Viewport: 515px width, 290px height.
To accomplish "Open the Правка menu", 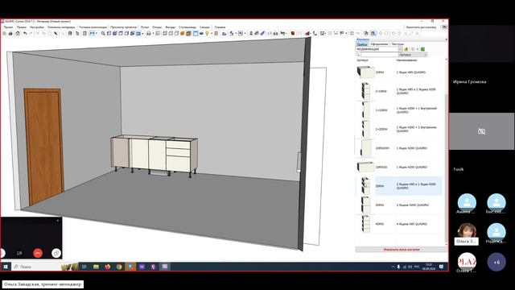I will point(22,27).
